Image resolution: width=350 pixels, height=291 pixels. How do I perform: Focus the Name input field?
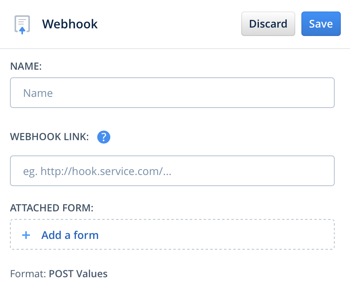(x=172, y=93)
